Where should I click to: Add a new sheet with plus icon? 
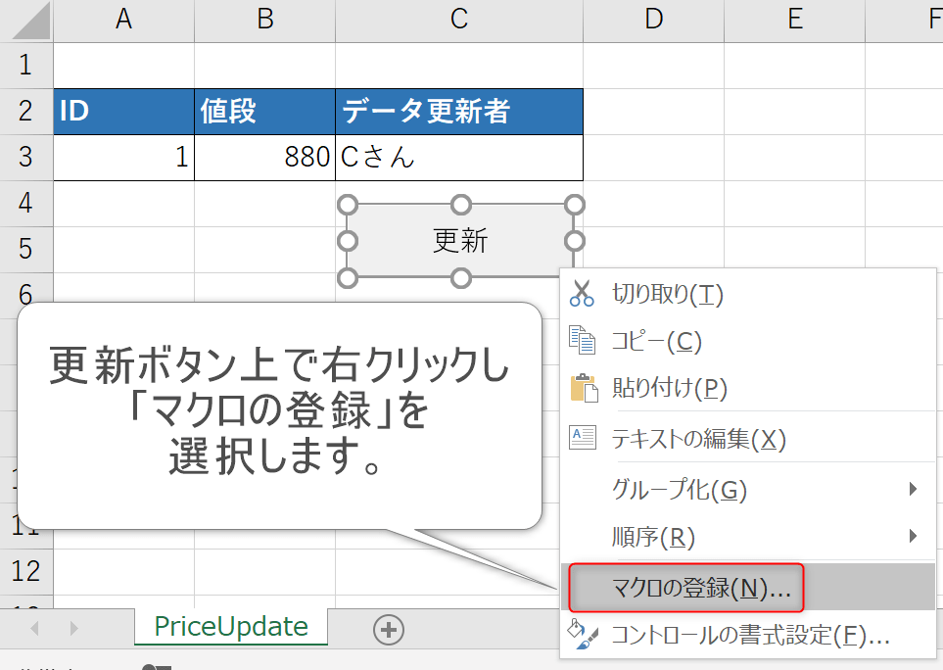(x=389, y=630)
